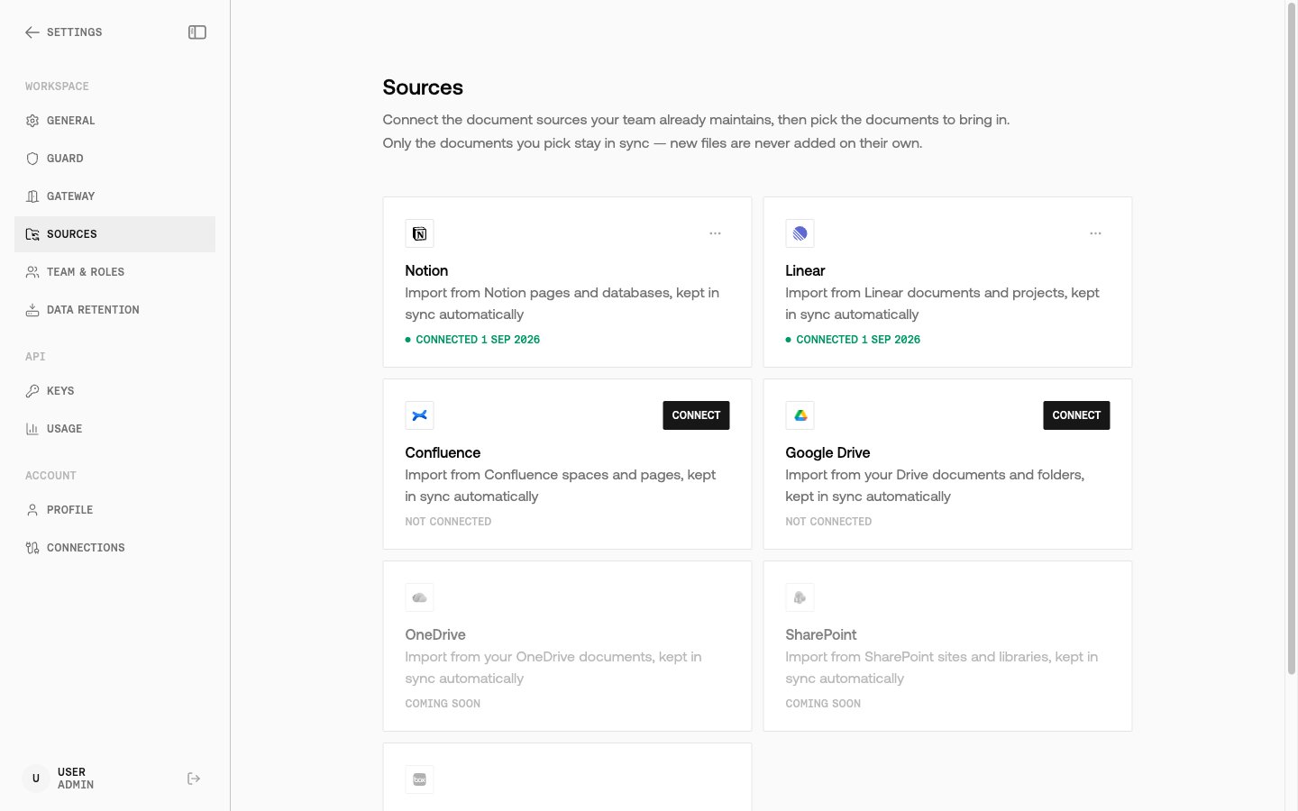Click the Notion card title
Screen dimensions: 1298x811
point(426,270)
